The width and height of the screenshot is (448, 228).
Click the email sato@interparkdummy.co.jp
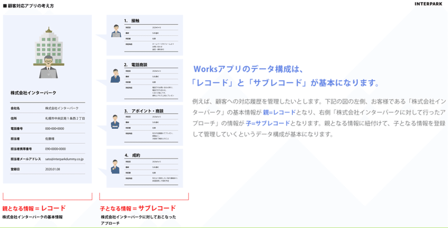[64, 159]
